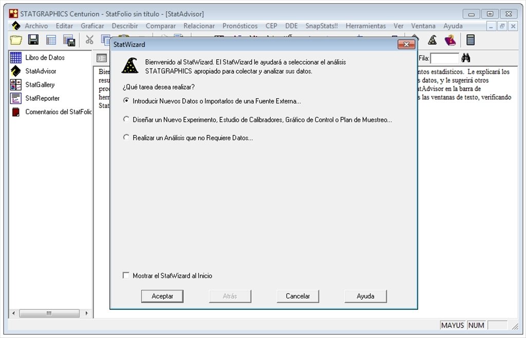Click the open data file grid icon
The height and width of the screenshot is (338, 526).
(x=51, y=40)
